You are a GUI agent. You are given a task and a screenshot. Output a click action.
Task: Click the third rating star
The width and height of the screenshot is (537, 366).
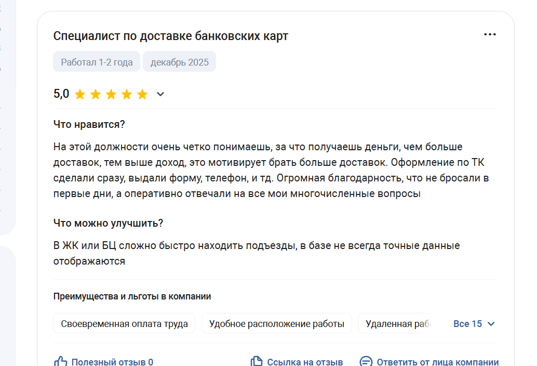click(111, 95)
